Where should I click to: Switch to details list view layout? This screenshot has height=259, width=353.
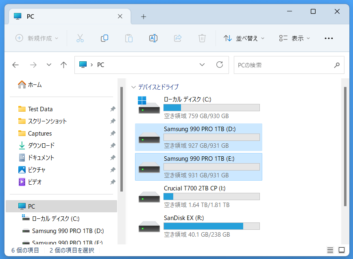[330, 250]
